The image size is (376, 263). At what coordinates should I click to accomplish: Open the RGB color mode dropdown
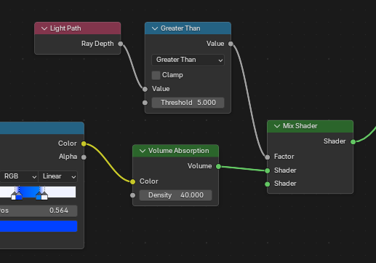18,176
